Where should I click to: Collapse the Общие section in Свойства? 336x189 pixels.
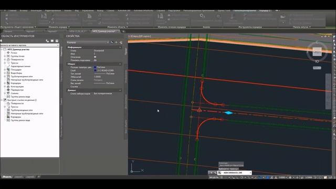coord(120,64)
